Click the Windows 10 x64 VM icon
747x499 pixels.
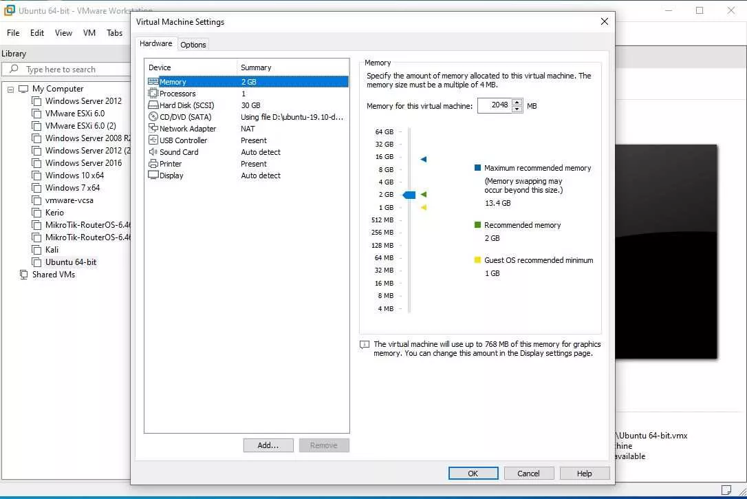[x=36, y=176]
